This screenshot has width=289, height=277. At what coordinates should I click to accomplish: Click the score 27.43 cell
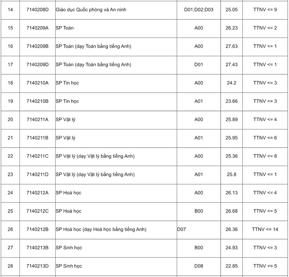pos(232,64)
